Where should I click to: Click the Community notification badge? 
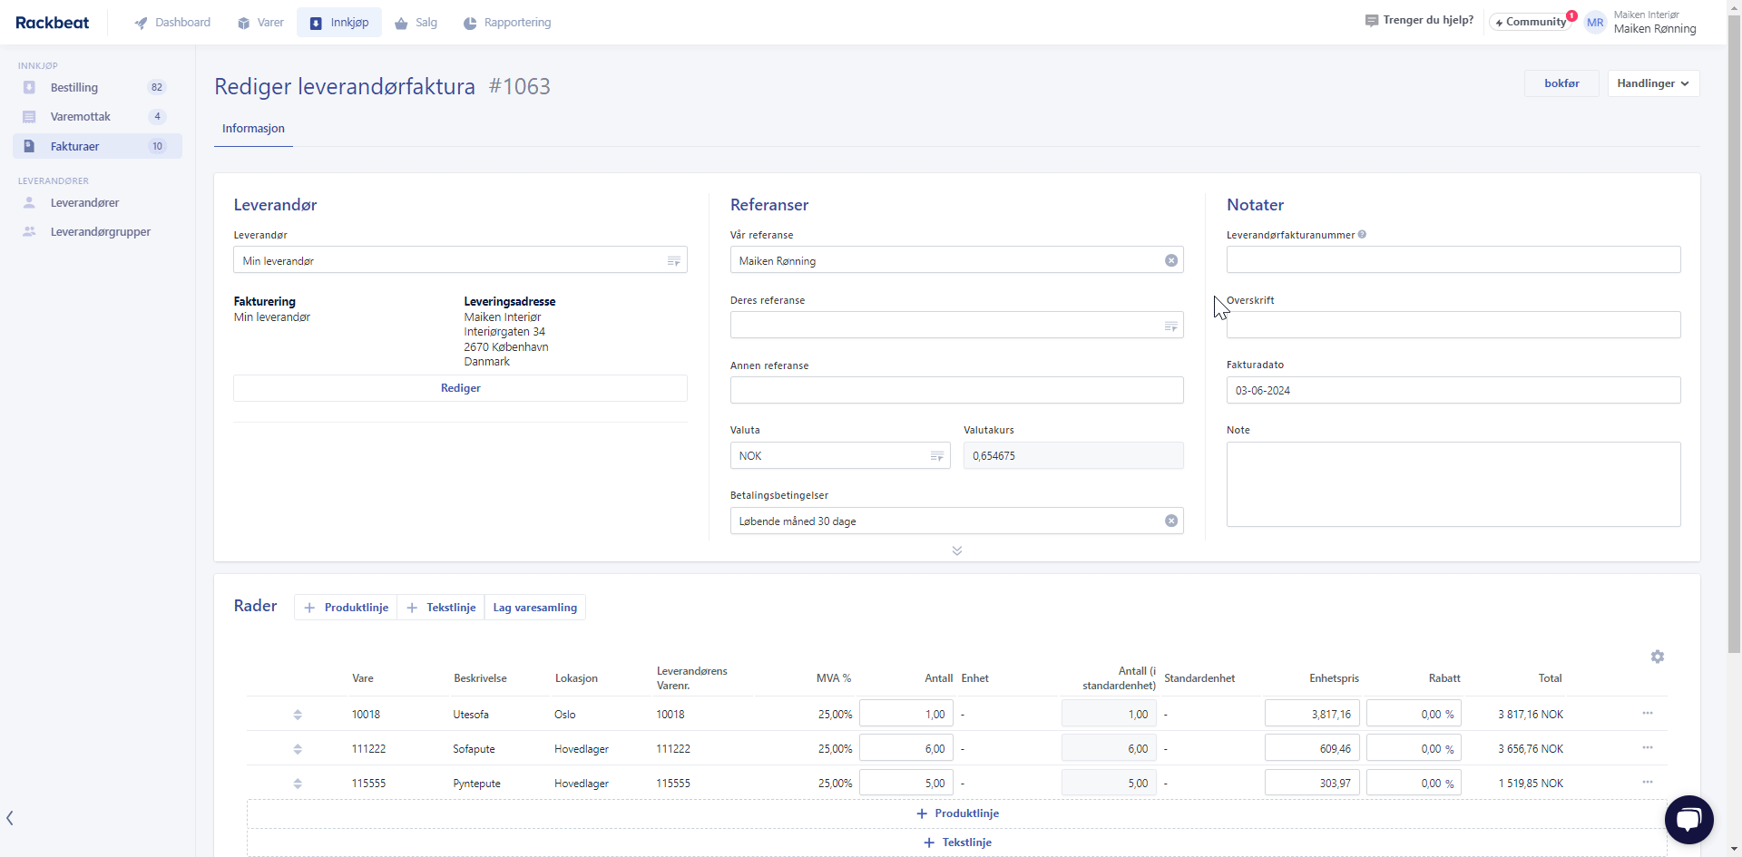(1571, 15)
